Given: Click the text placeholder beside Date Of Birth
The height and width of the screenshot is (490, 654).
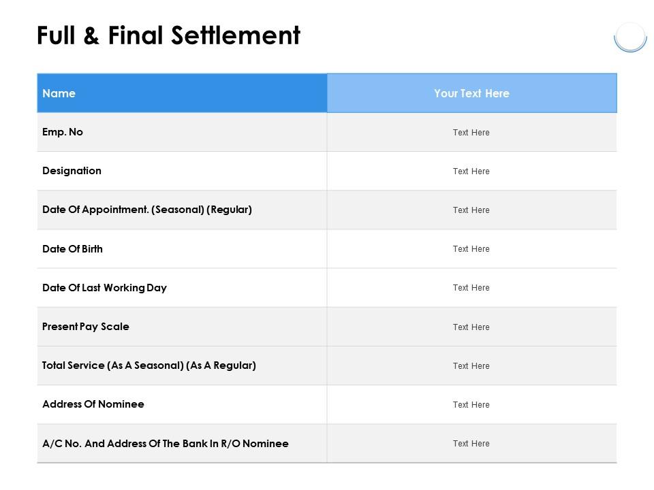Looking at the screenshot, I should 471,249.
